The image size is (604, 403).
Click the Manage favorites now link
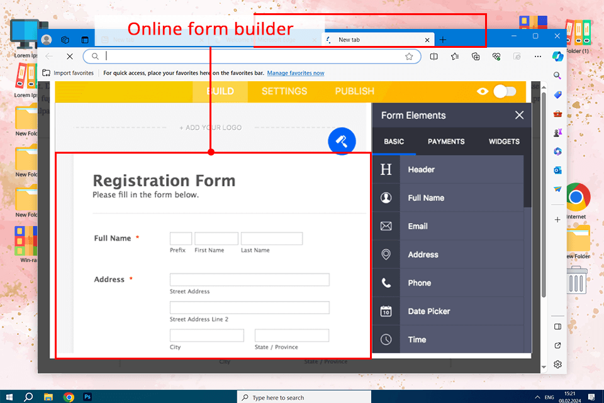(x=296, y=73)
